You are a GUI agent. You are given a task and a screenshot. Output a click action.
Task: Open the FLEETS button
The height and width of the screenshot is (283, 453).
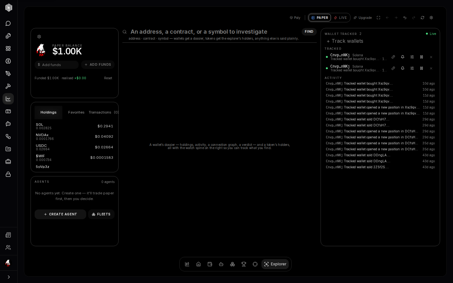tap(101, 214)
